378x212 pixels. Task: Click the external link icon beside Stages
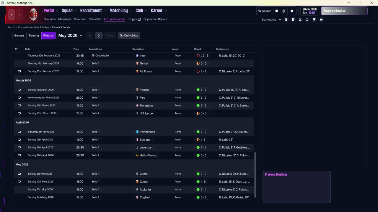(139, 19)
